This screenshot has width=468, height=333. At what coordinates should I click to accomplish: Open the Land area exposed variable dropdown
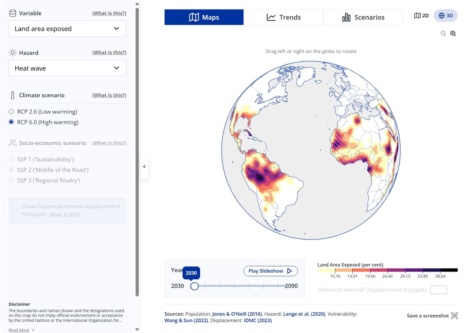[x=67, y=28]
